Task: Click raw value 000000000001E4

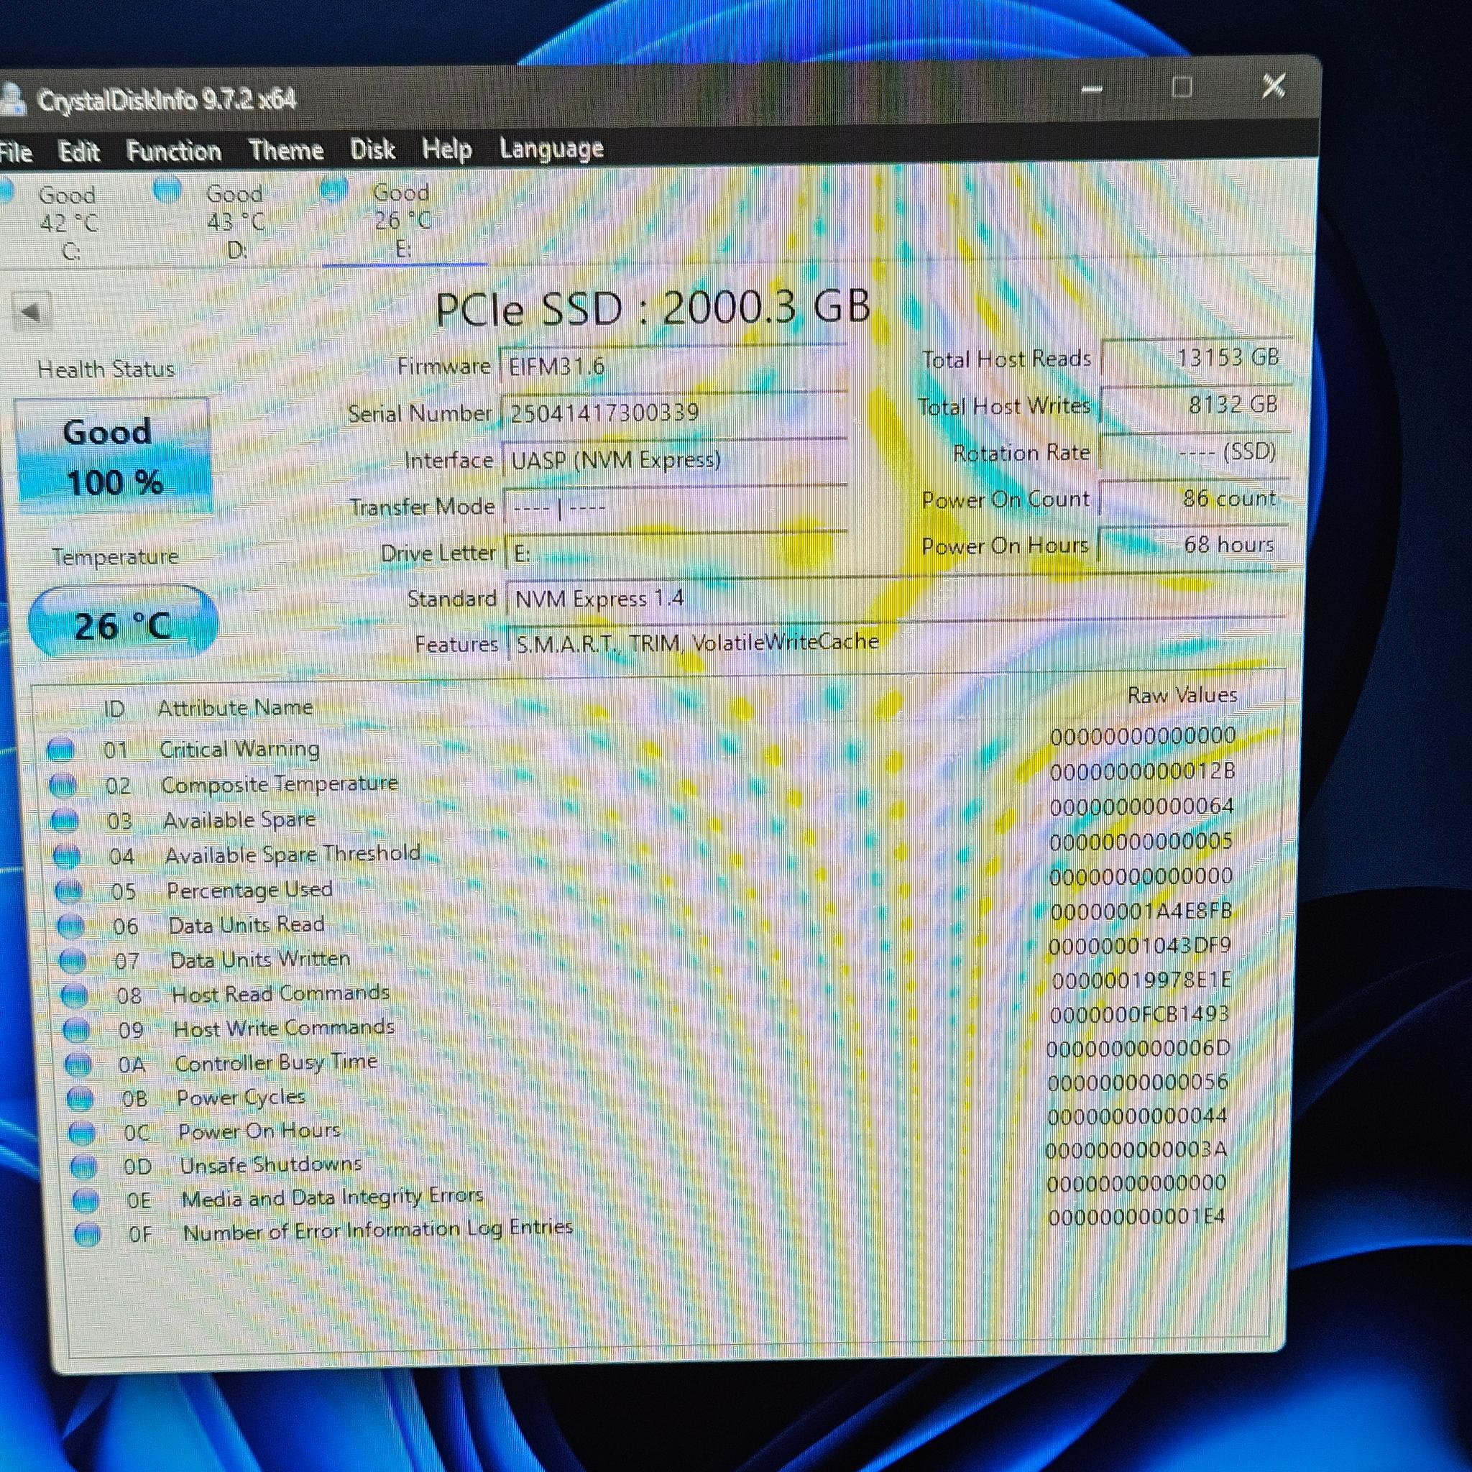Action: click(1136, 1218)
